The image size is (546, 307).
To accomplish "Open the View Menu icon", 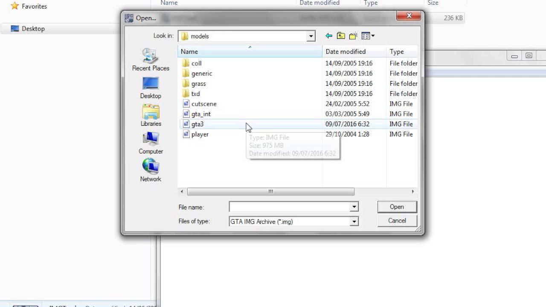I will point(366,36).
